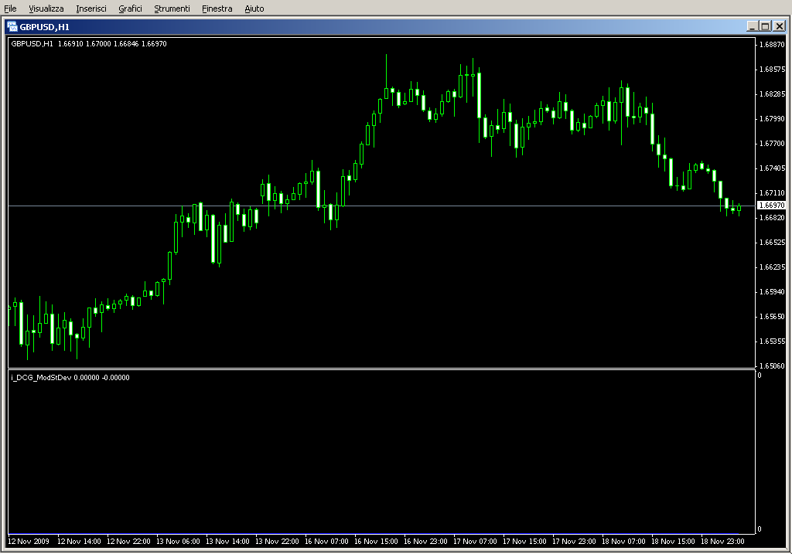Click the 1.65940 price scale value
Screen dimensions: 792x554
(x=773, y=291)
